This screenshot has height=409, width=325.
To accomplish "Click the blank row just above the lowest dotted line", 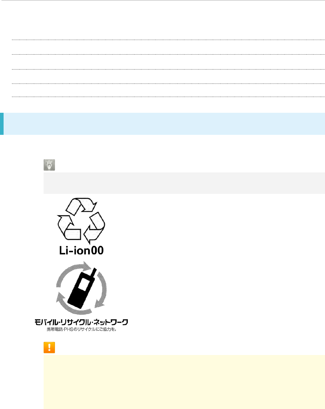I will [x=168, y=90].
